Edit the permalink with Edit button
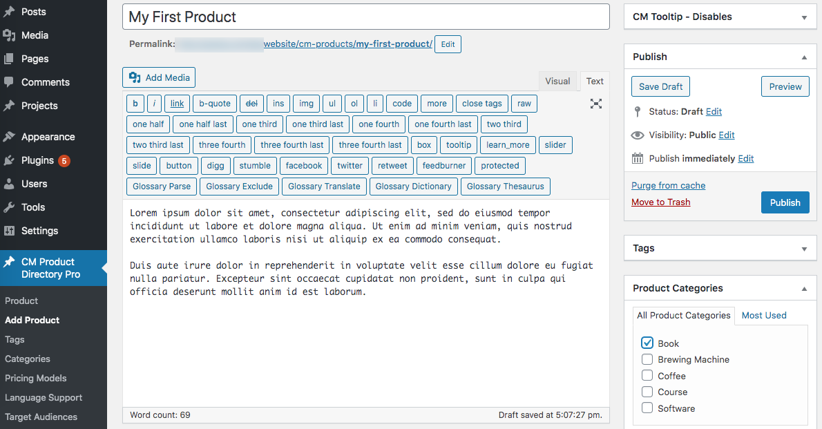822x429 pixels. [x=448, y=44]
